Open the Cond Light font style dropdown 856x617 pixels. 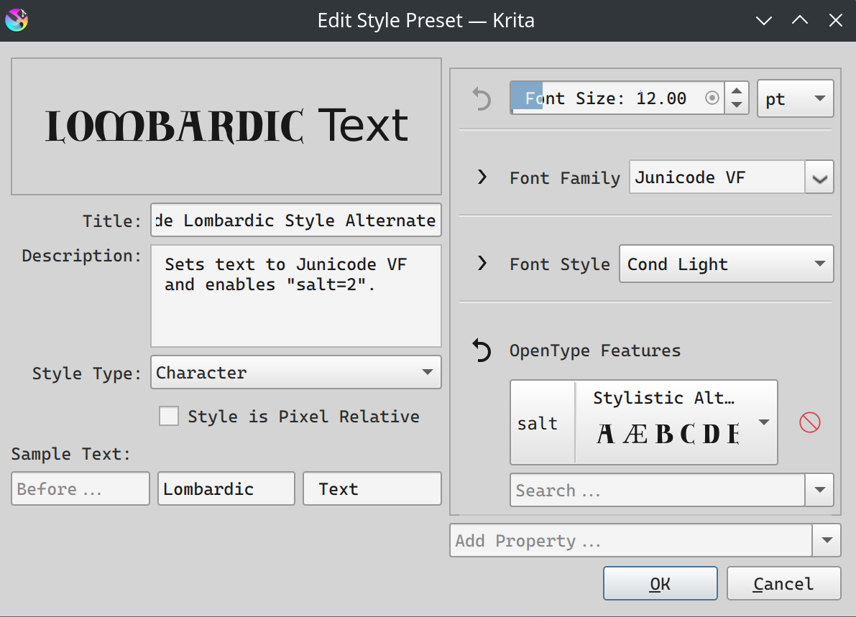coord(726,264)
